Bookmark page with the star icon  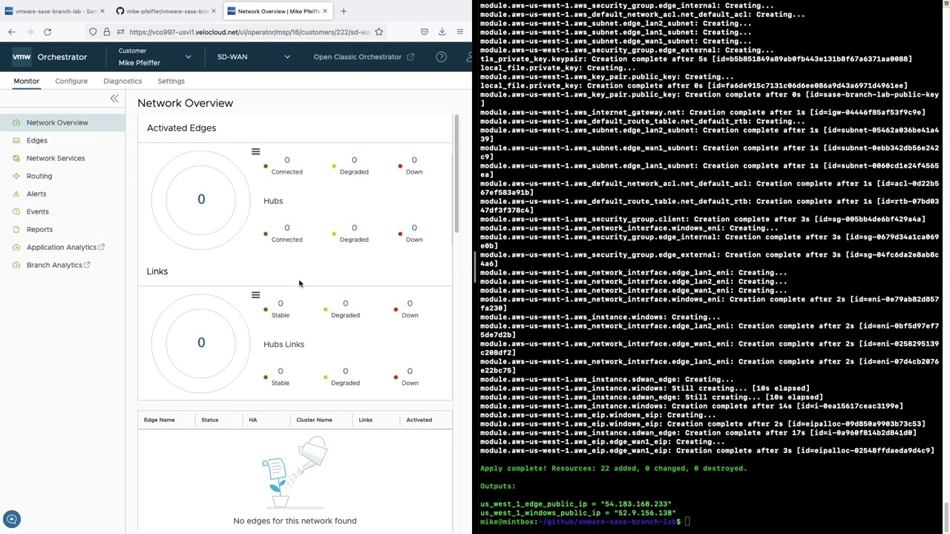point(379,32)
